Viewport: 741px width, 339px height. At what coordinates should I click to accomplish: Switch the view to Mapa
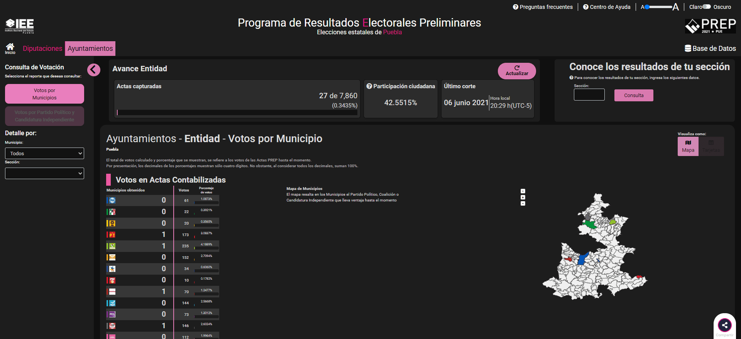click(x=688, y=146)
